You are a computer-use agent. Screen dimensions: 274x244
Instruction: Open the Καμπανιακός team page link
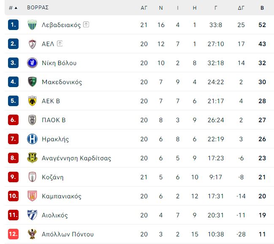click(x=62, y=196)
